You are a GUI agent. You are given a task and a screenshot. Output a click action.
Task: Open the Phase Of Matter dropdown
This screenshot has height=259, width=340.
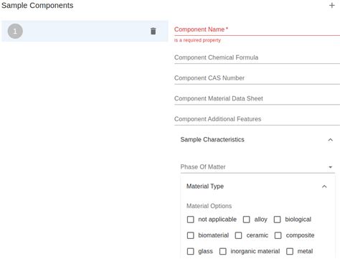pos(258,167)
